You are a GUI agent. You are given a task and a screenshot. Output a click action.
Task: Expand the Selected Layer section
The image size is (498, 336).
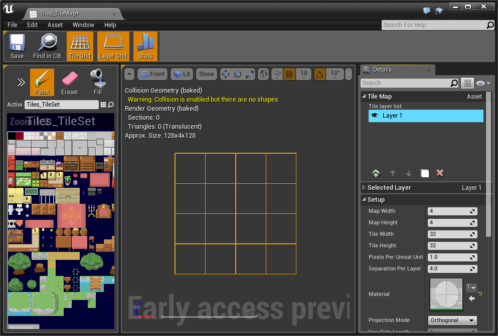[364, 187]
